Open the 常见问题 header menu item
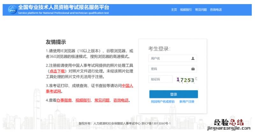 (201, 10)
